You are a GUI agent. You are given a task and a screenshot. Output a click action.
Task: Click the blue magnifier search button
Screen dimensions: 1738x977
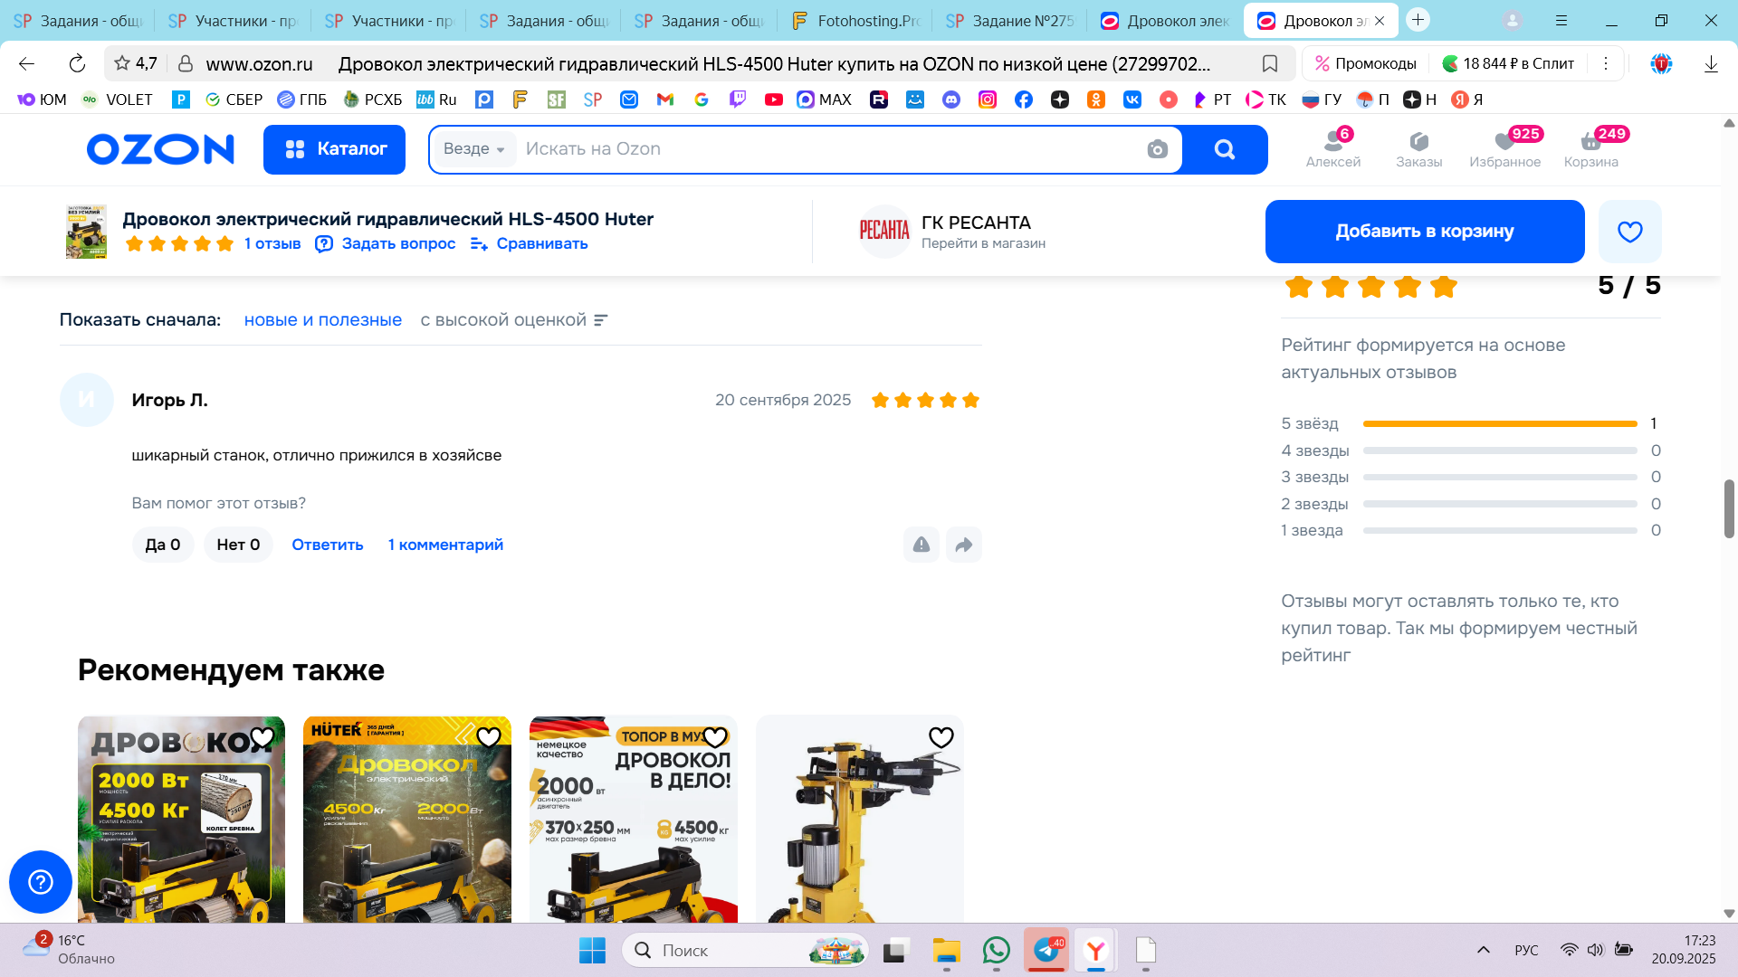point(1225,149)
